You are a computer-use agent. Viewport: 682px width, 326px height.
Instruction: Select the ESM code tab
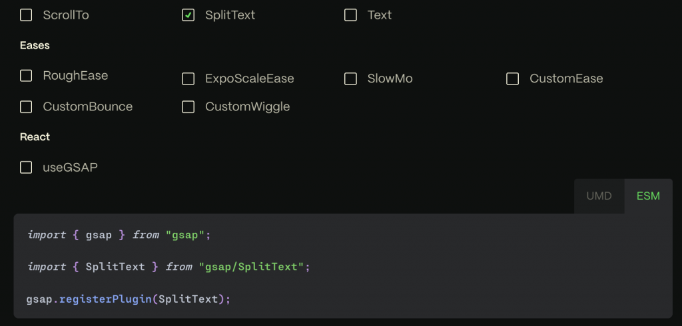[648, 196]
